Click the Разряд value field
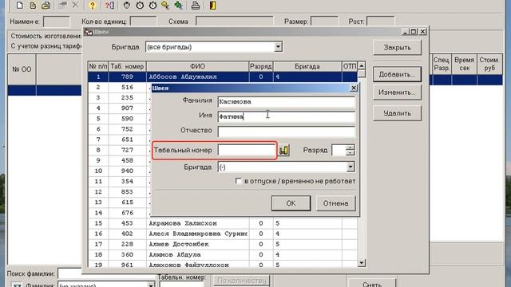The height and width of the screenshot is (287, 511). (339, 151)
